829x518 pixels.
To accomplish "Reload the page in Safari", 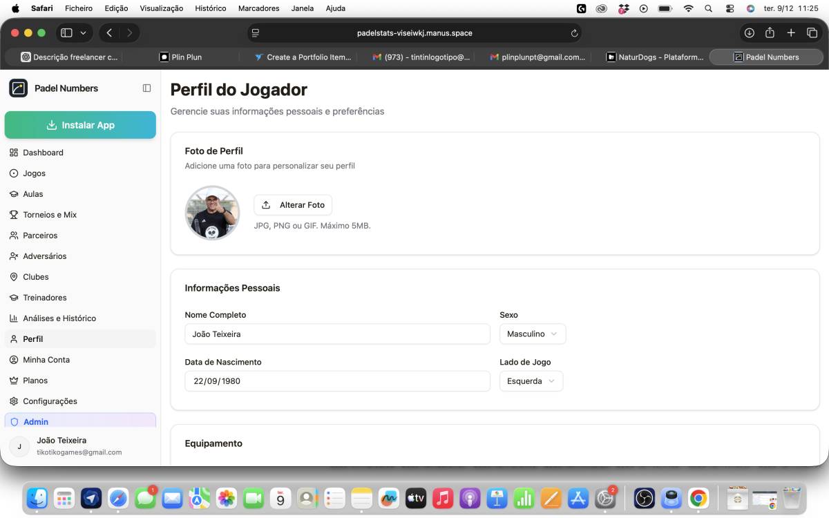I will pos(574,33).
